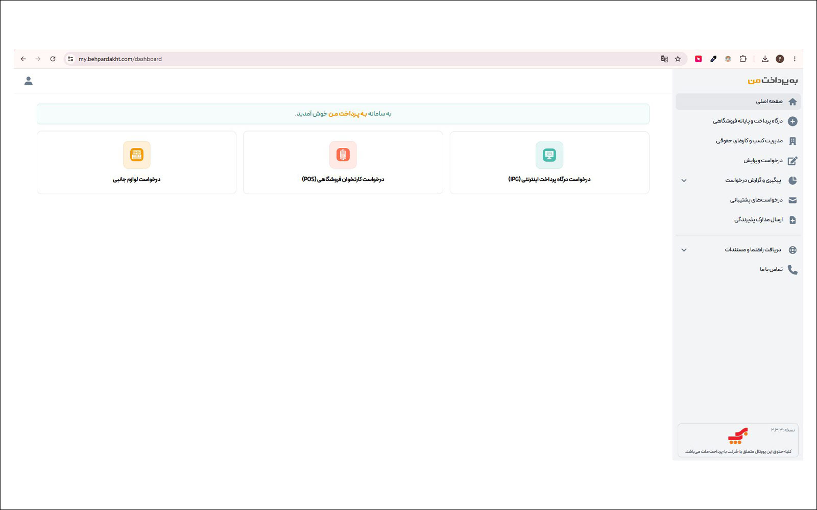Expand the tracking and report requests chevron
Image resolution: width=817 pixels, height=510 pixels.
click(x=684, y=181)
